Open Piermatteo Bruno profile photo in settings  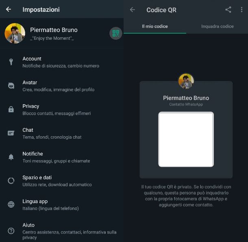(x=15, y=33)
